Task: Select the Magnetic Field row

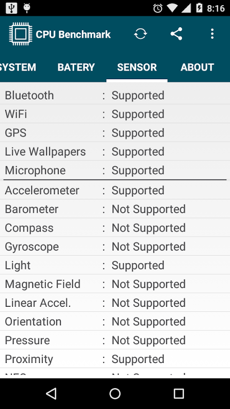Action: point(115,284)
